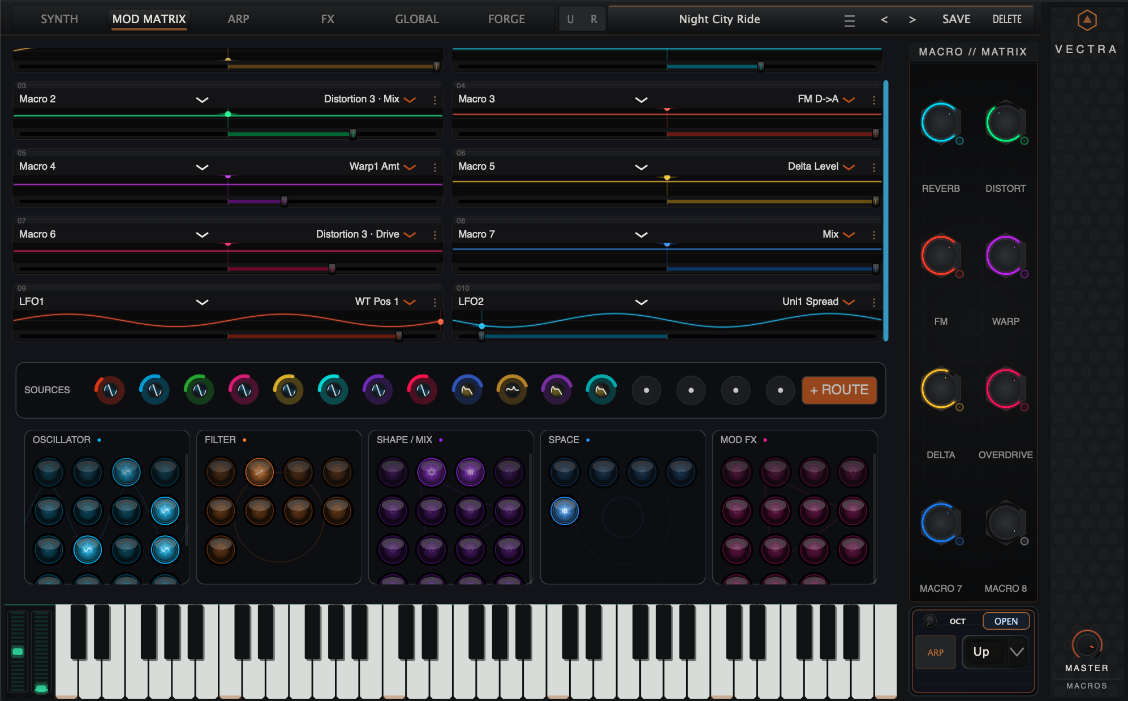Viewport: 1128px width, 701px height.
Task: Click the Night City Ride preset name
Action: [719, 19]
